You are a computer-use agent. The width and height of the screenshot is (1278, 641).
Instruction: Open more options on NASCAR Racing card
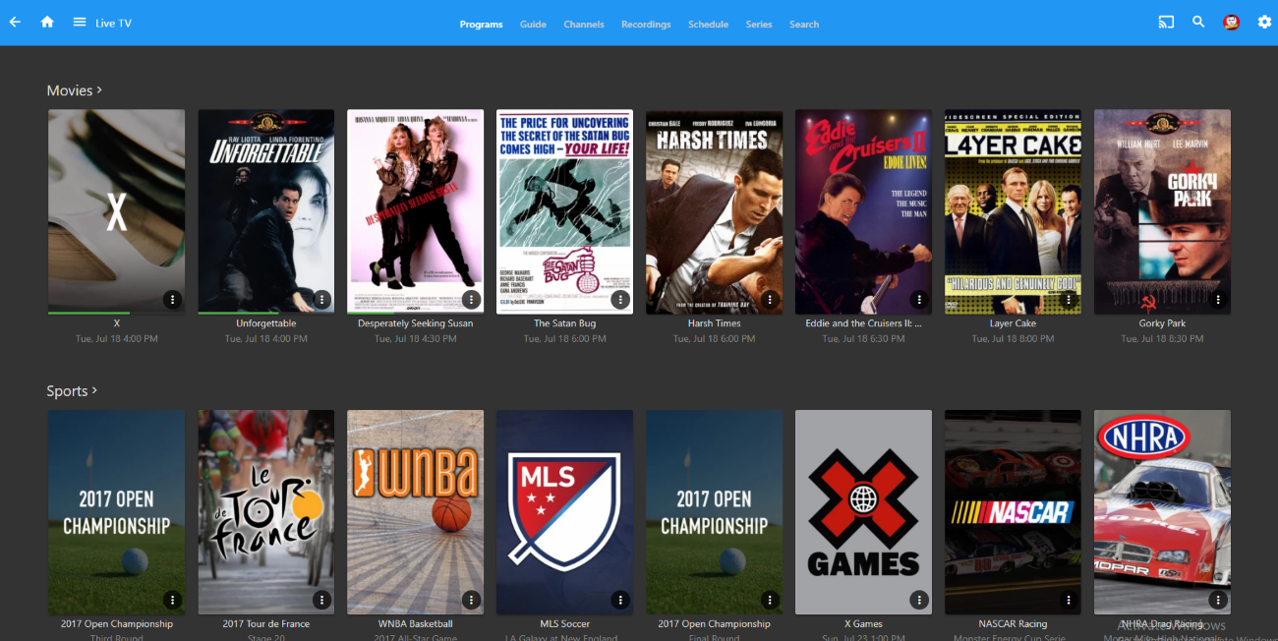[1069, 600]
